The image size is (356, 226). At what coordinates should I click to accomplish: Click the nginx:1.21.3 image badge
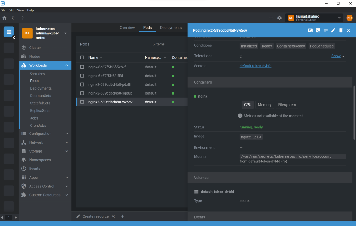click(251, 137)
